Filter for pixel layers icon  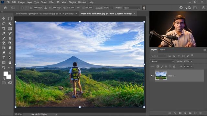[170, 56]
